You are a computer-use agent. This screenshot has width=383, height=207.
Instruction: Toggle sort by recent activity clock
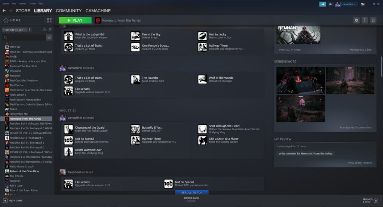pos(44,30)
